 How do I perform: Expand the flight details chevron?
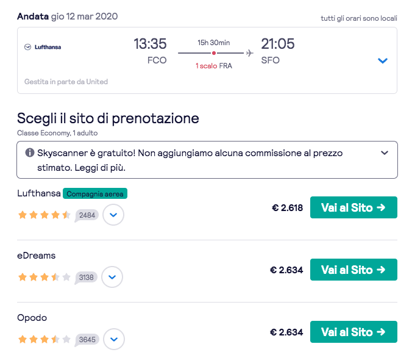(x=383, y=60)
